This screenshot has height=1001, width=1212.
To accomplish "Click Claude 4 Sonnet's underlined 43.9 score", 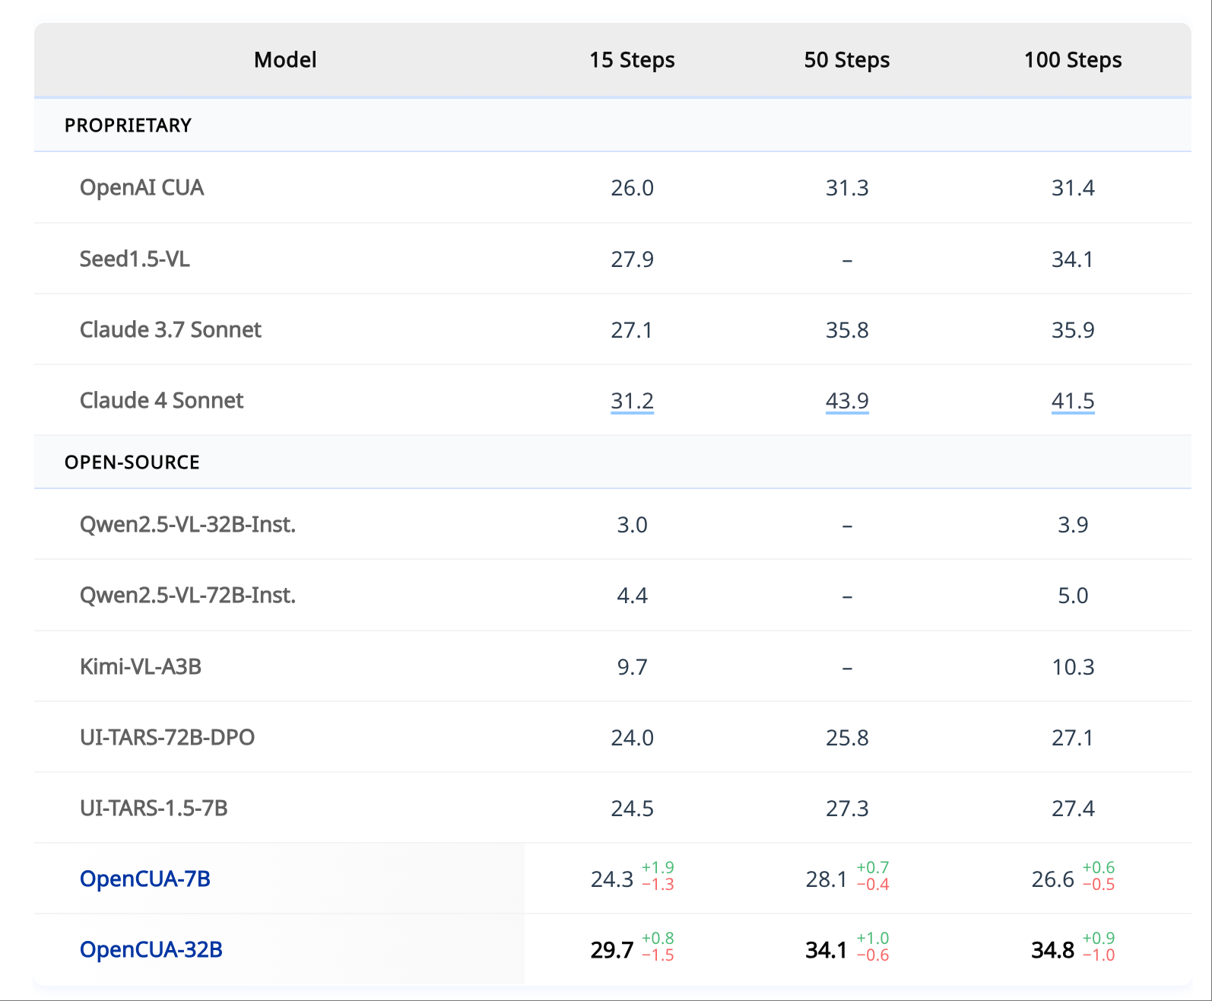I will [x=847, y=401].
